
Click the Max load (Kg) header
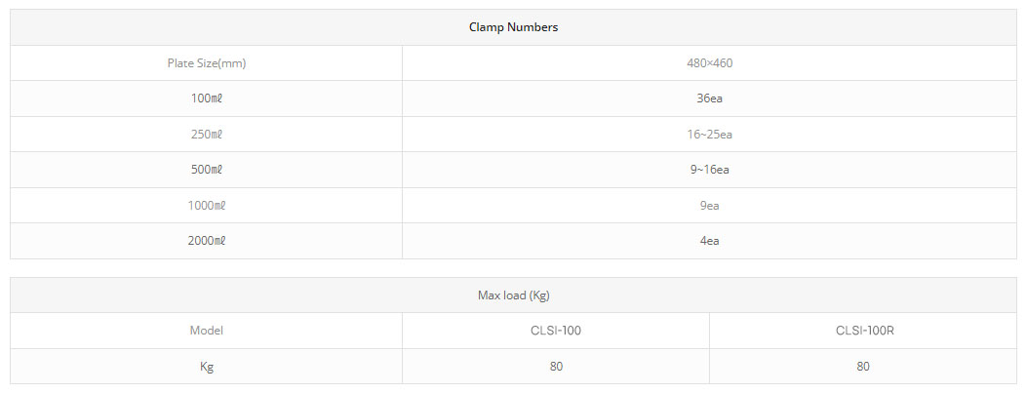click(513, 295)
